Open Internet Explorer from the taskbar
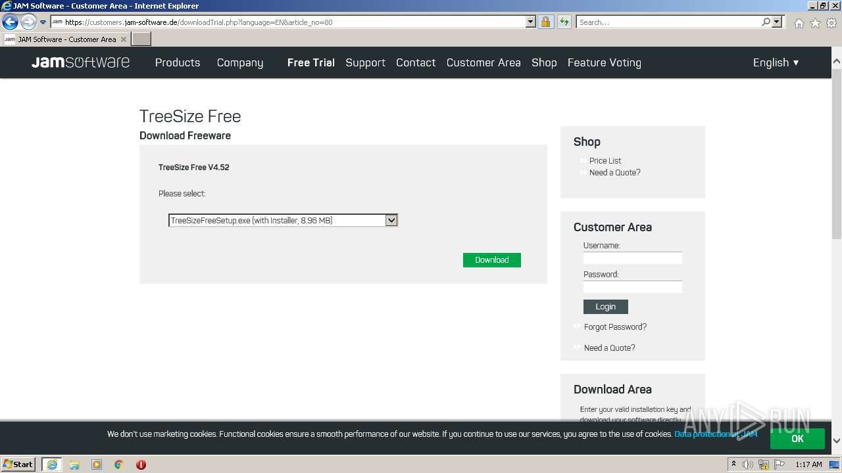 (52, 464)
